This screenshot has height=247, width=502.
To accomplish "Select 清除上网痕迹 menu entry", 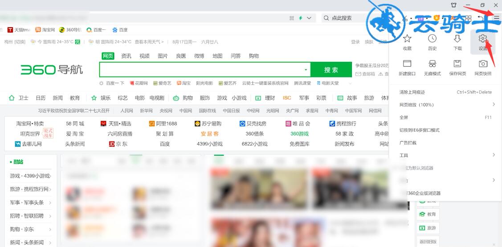I will coord(445,92).
